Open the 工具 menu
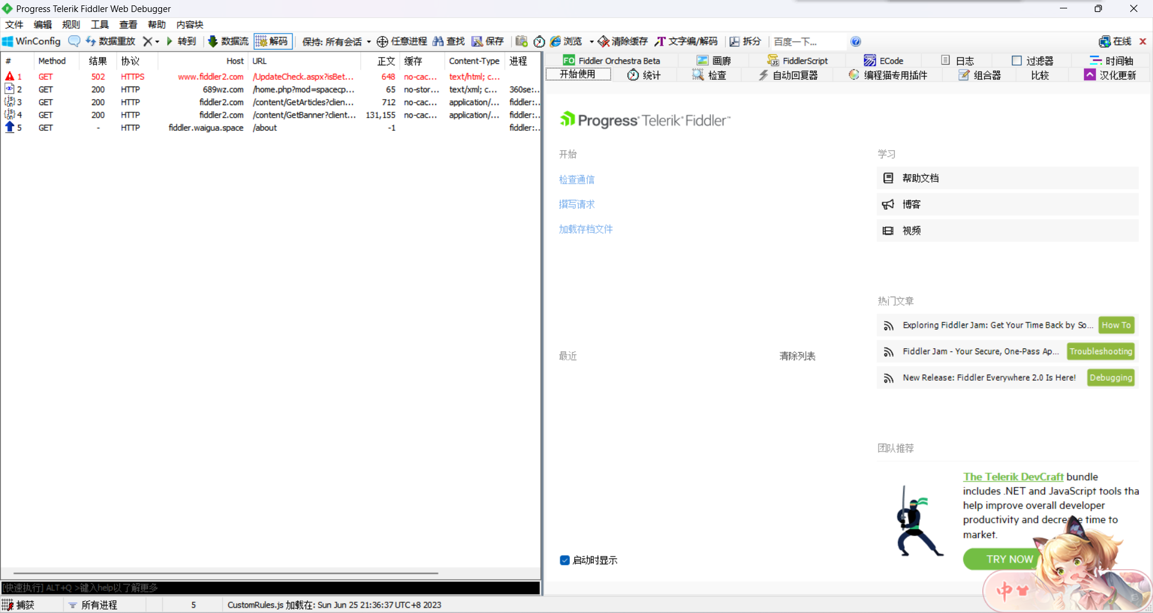 100,25
